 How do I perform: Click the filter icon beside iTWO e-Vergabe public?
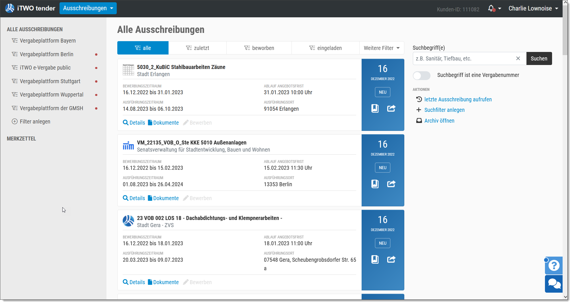point(15,68)
